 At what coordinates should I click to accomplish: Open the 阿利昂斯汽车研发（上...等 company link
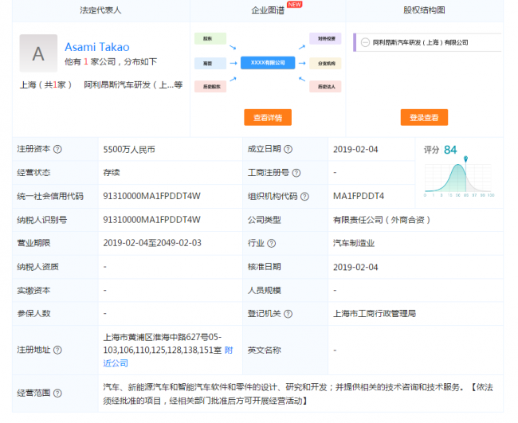pos(133,85)
